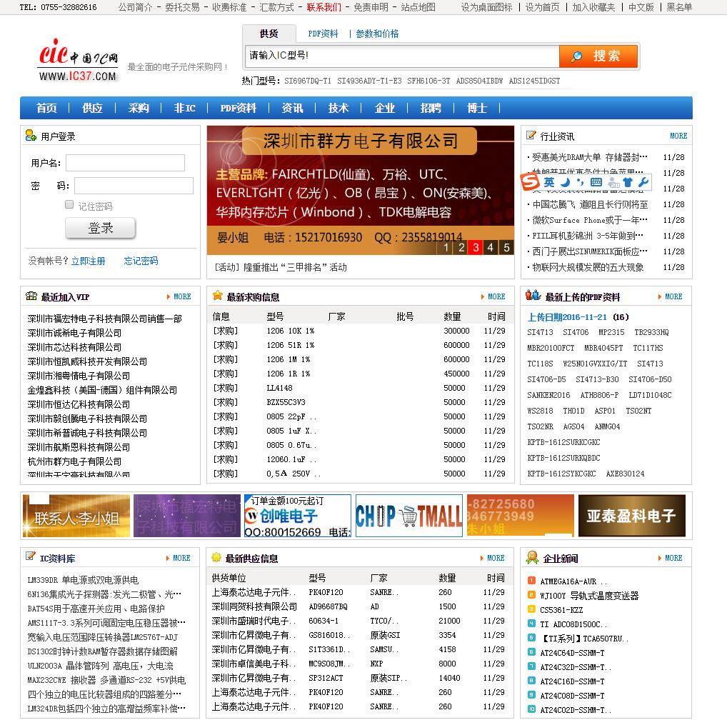Click the Sogou user account icon
Image resolution: width=727 pixels, height=725 pixels.
coord(613,183)
